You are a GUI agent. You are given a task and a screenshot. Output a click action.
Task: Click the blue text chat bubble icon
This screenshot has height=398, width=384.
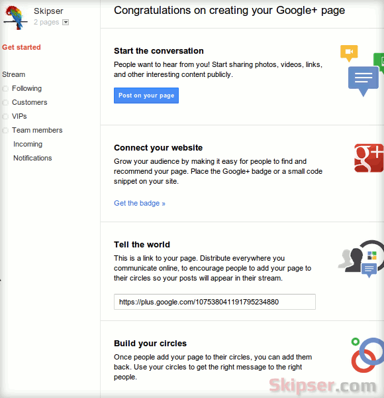pyautogui.click(x=363, y=81)
